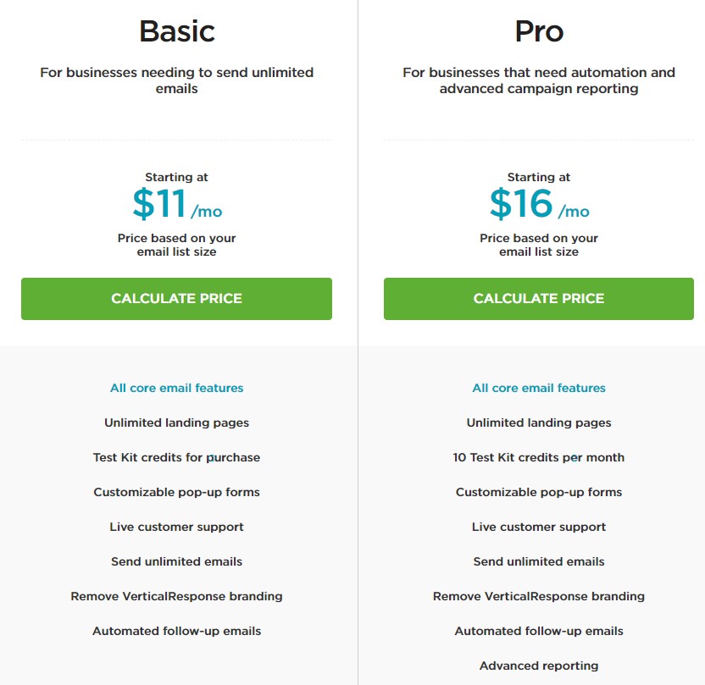Image resolution: width=705 pixels, height=685 pixels.
Task: Select the Pro plan heading
Action: tap(539, 31)
